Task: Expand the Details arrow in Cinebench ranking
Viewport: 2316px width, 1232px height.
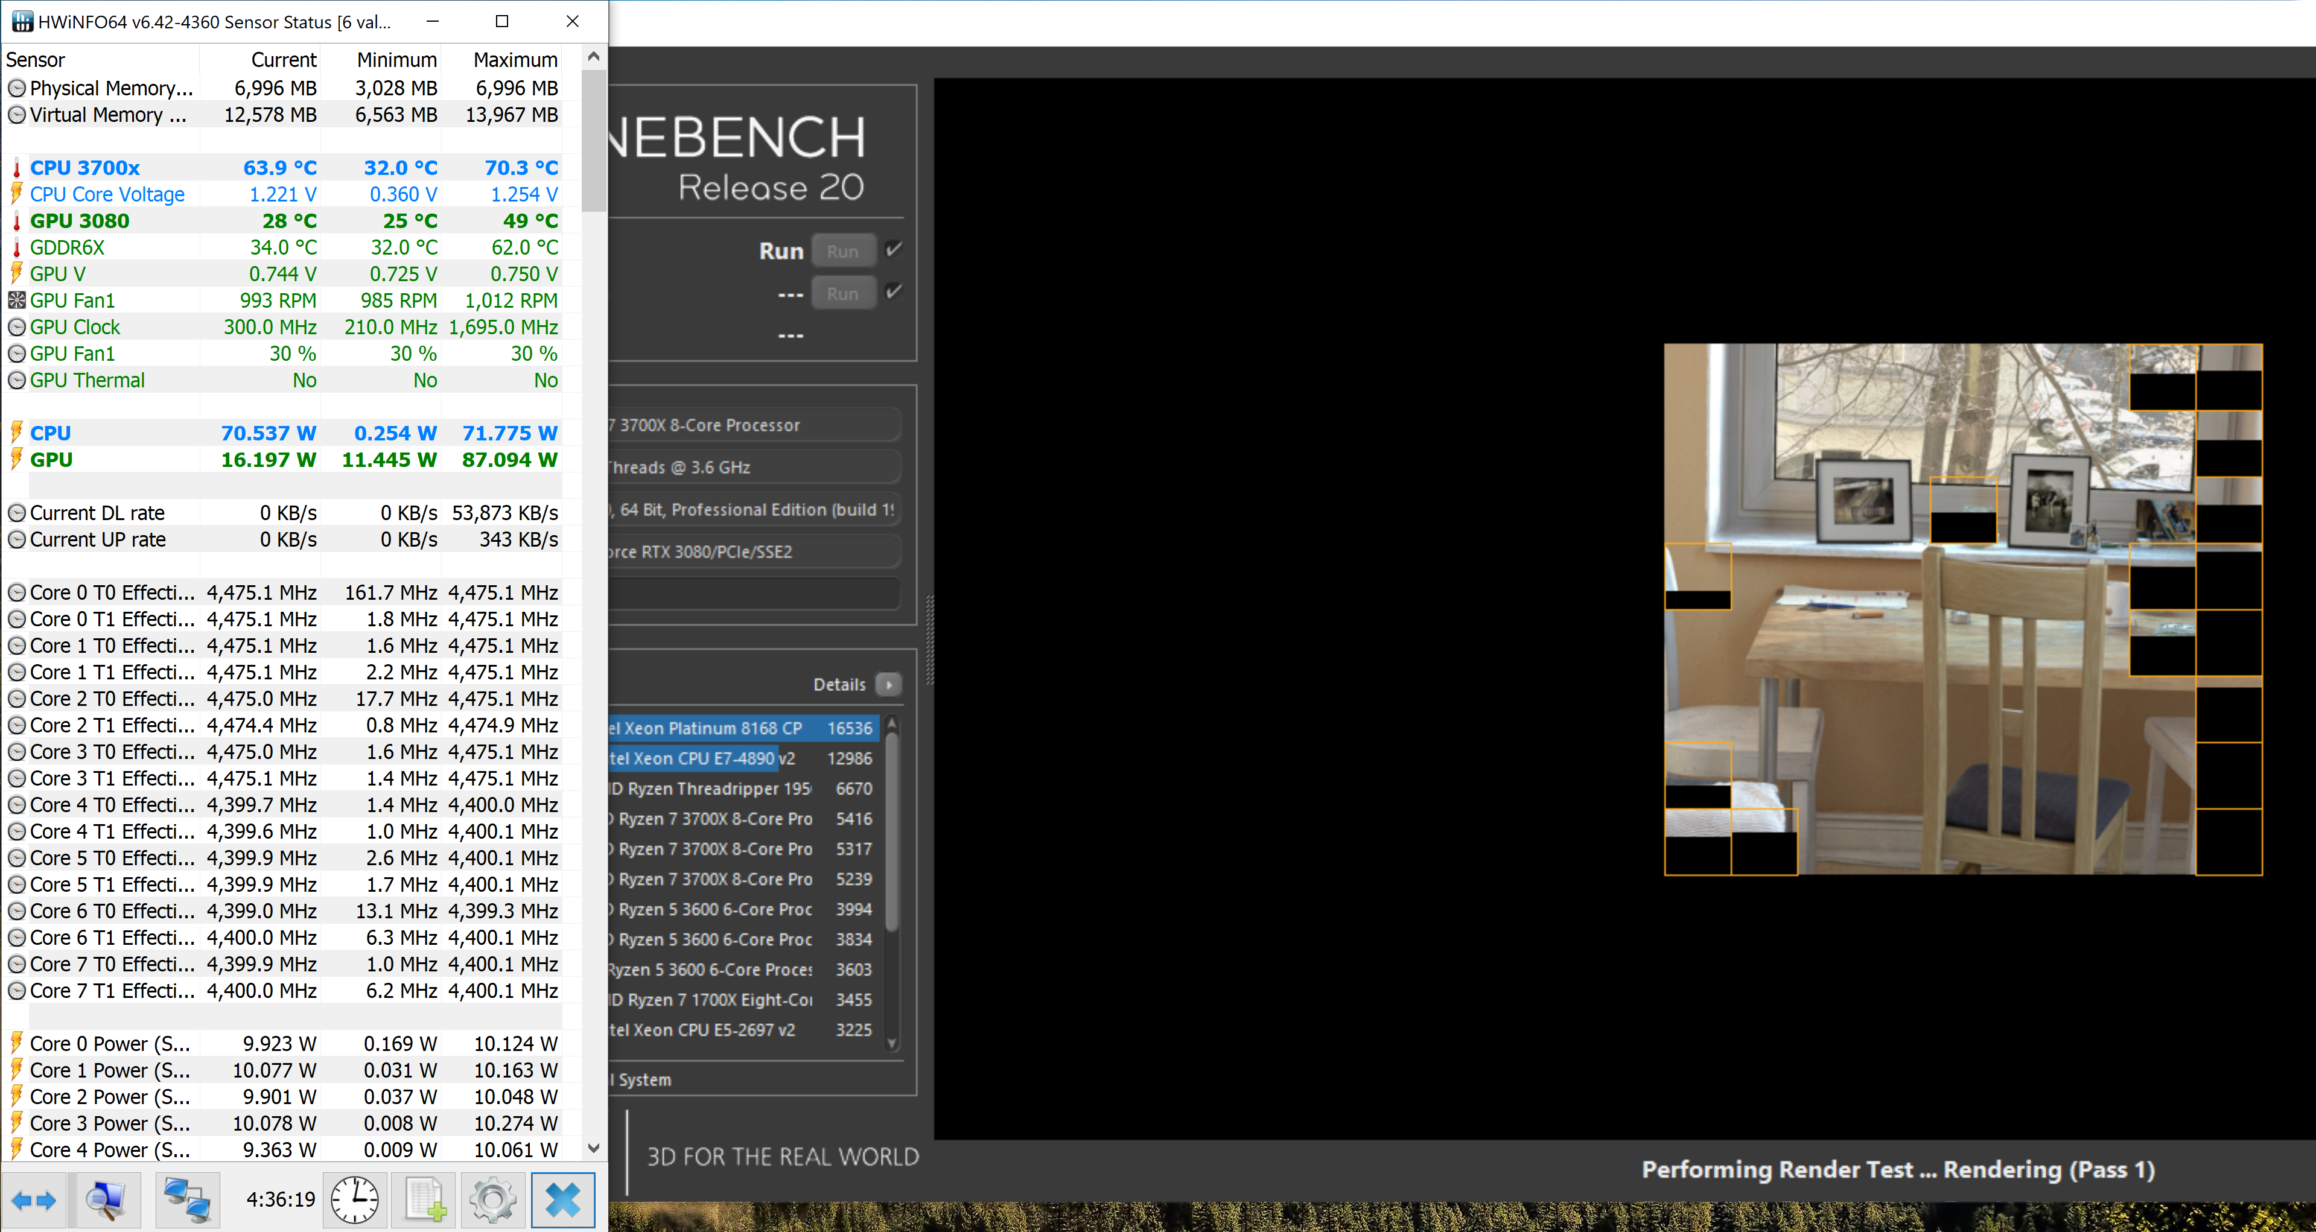Action: [x=888, y=685]
